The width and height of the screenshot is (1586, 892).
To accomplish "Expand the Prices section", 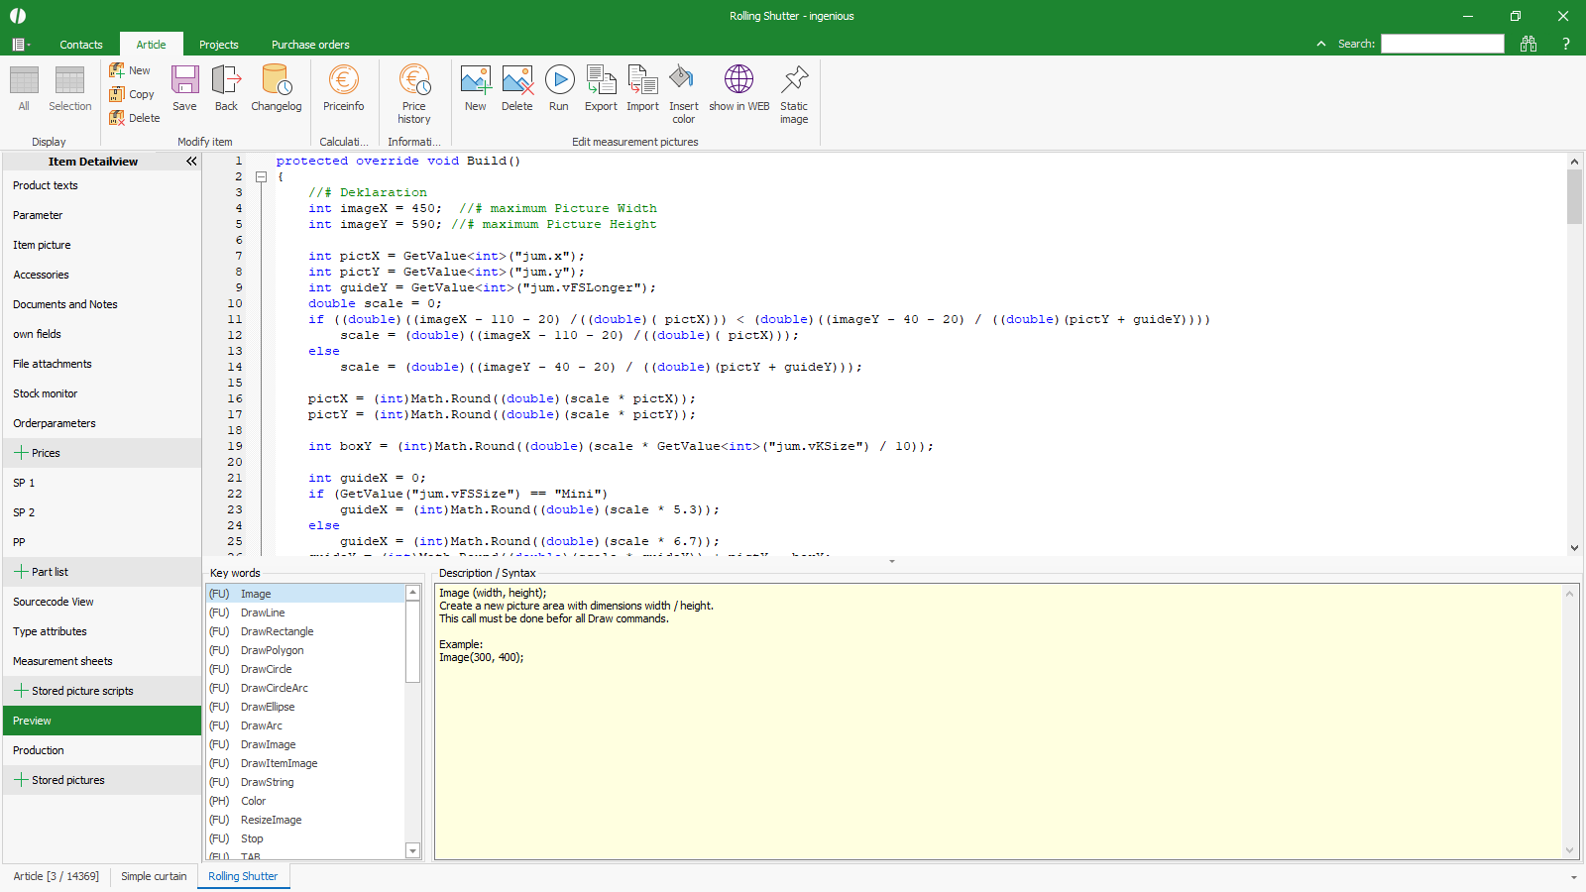I will (x=21, y=453).
